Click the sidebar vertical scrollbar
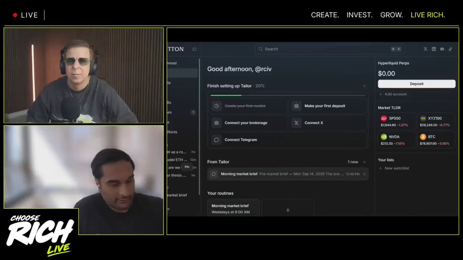Image resolution: width=463 pixels, height=260 pixels. pos(199,127)
